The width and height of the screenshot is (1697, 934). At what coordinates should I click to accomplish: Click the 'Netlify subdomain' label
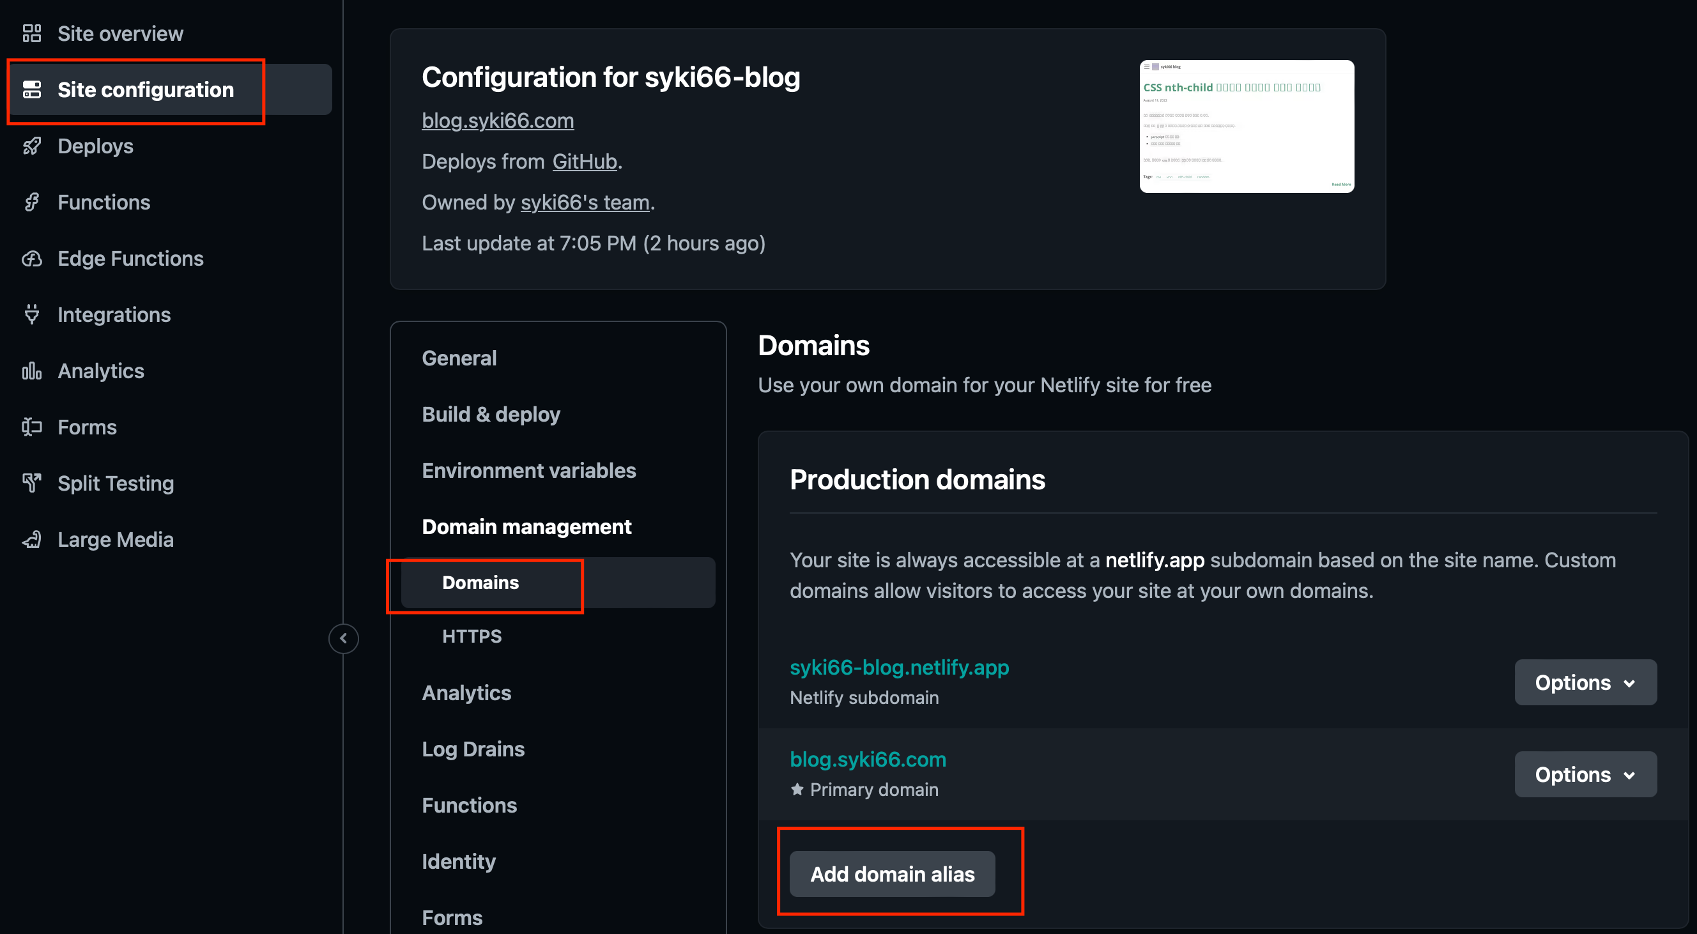(864, 698)
